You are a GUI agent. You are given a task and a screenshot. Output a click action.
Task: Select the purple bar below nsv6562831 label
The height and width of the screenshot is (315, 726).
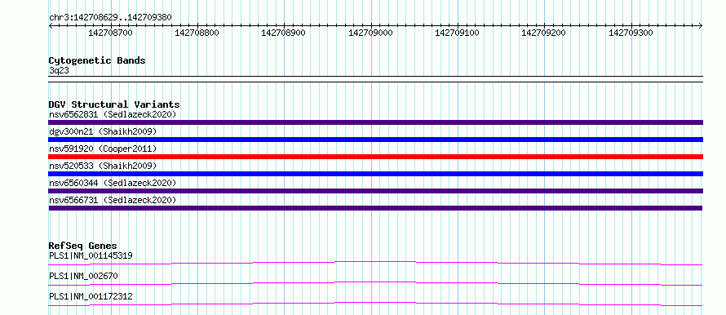(376, 122)
